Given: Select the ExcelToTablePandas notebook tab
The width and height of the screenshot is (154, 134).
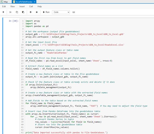Looking at the screenshot, I should point(24,2).
